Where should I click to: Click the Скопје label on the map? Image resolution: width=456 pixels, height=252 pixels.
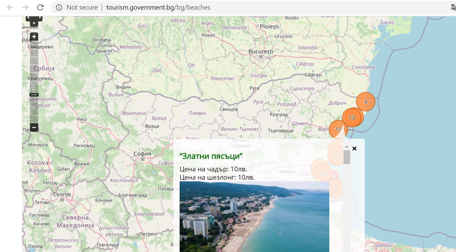click(61, 194)
